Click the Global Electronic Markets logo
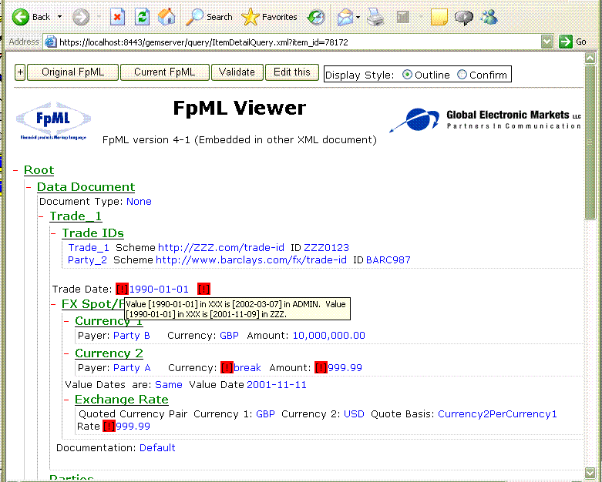Viewport: 602px width, 482px height. point(486,119)
